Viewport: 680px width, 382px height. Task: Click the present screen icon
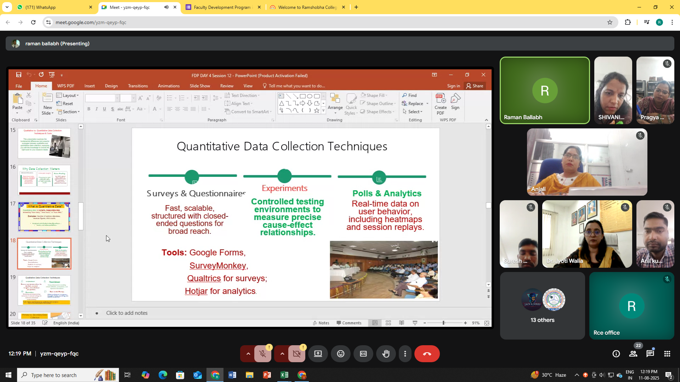click(x=318, y=354)
